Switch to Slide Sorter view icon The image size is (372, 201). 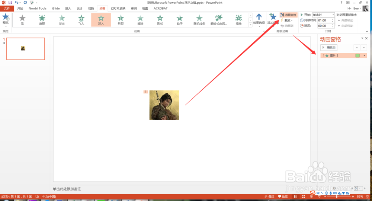(x=304, y=197)
